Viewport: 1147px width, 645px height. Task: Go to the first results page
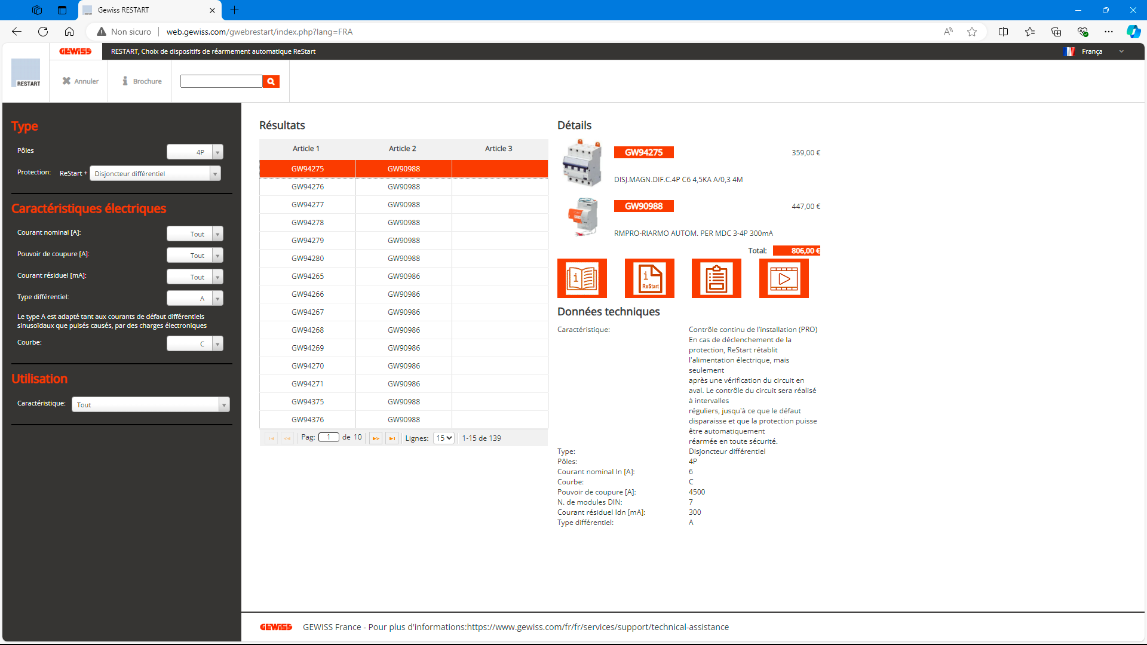pos(271,438)
